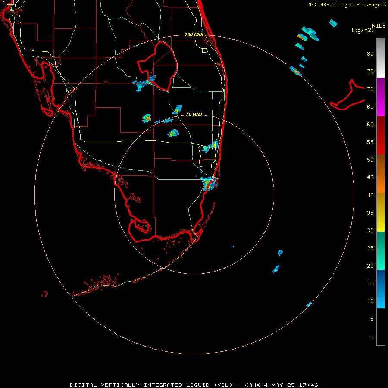Click the 40 value on the color scale
Image resolution: width=388 pixels, height=388 pixels.
coord(370,195)
